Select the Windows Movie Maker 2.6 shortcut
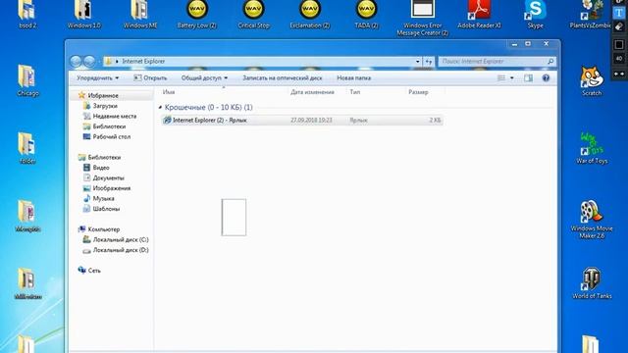The width and height of the screenshot is (628, 353). coord(592,220)
